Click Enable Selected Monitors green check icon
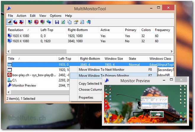The image size is (195, 132). 30,22
